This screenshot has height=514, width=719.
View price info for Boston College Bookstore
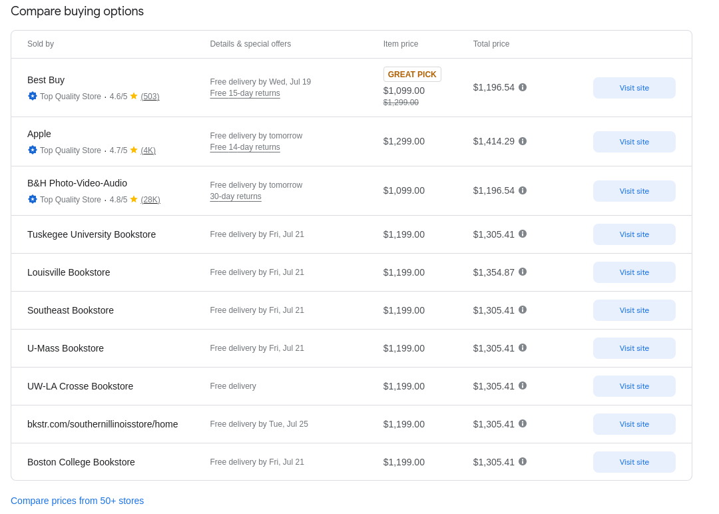(x=523, y=461)
